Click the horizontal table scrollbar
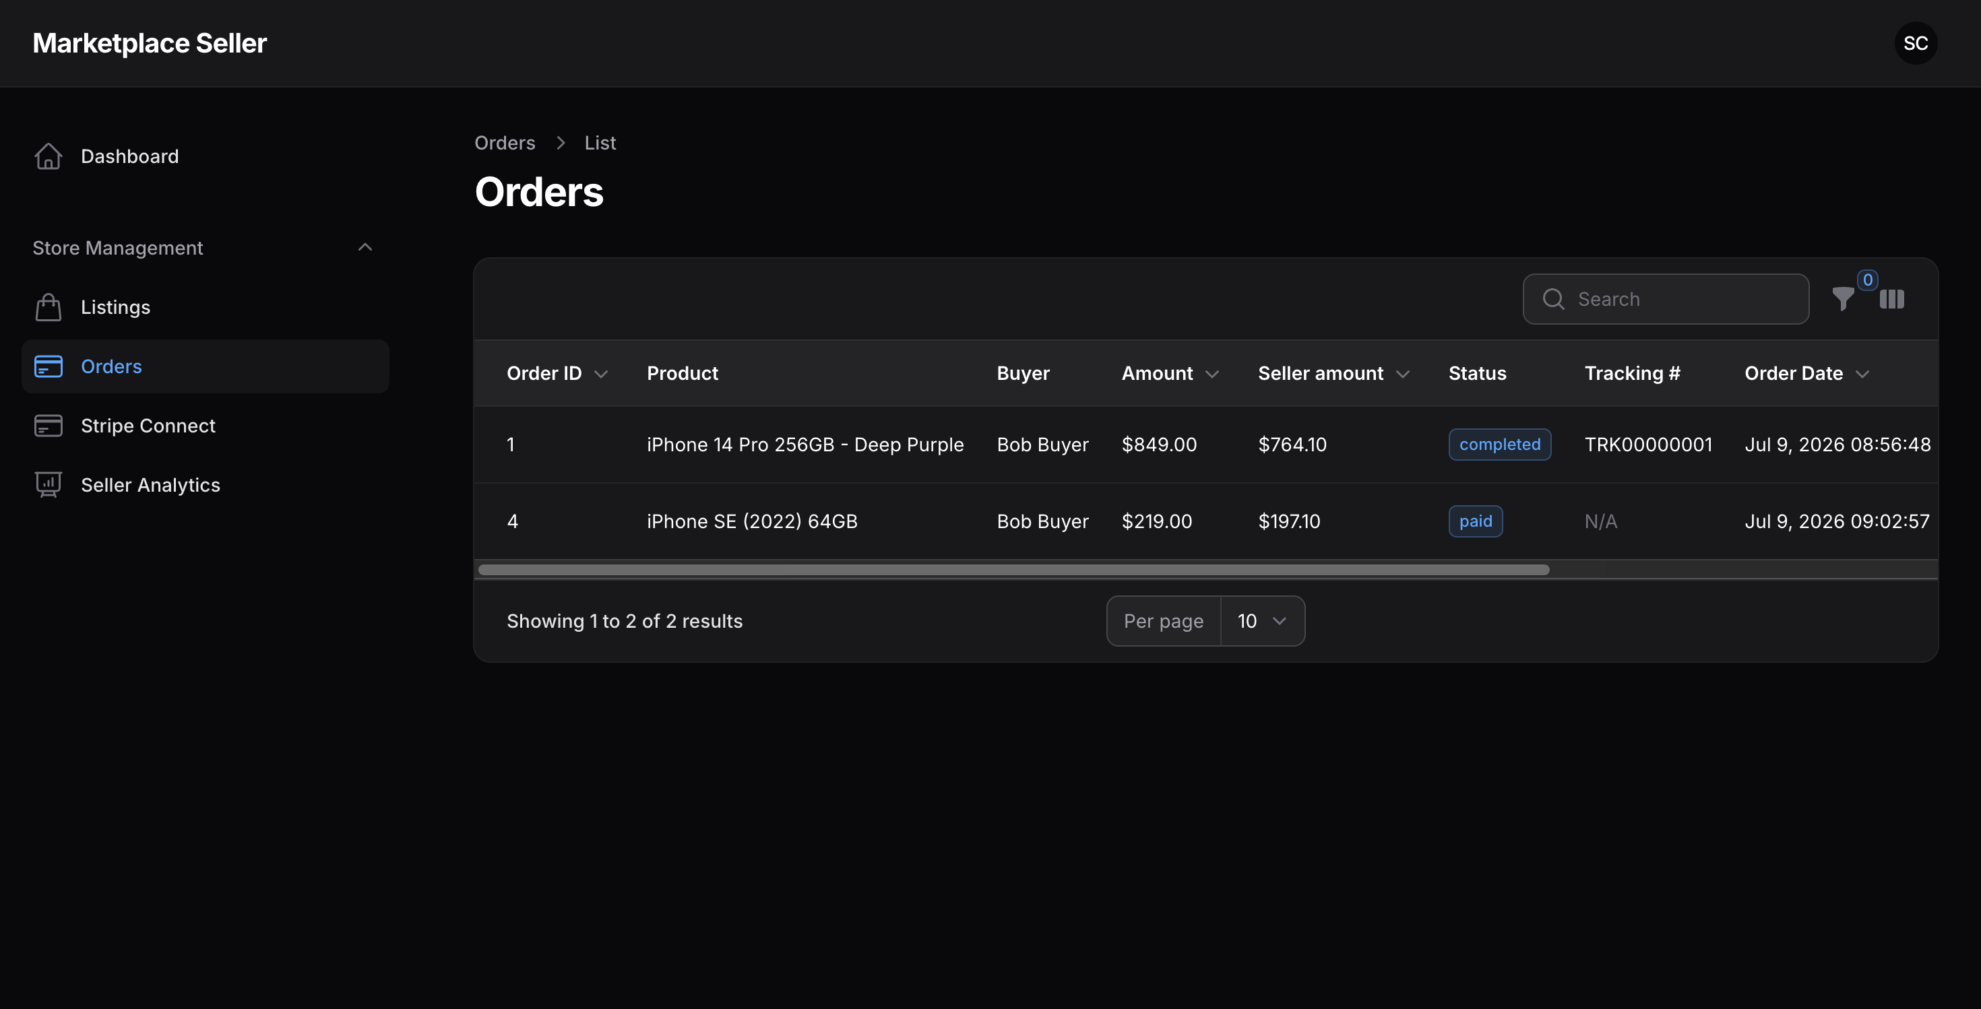Viewport: 1981px width, 1009px height. point(1013,569)
